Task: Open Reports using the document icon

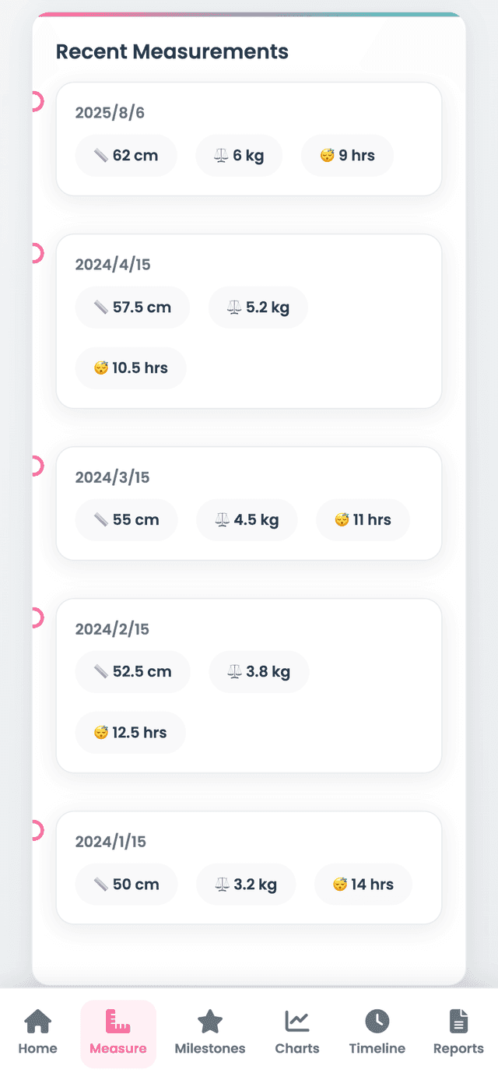Action: pyautogui.click(x=458, y=1020)
